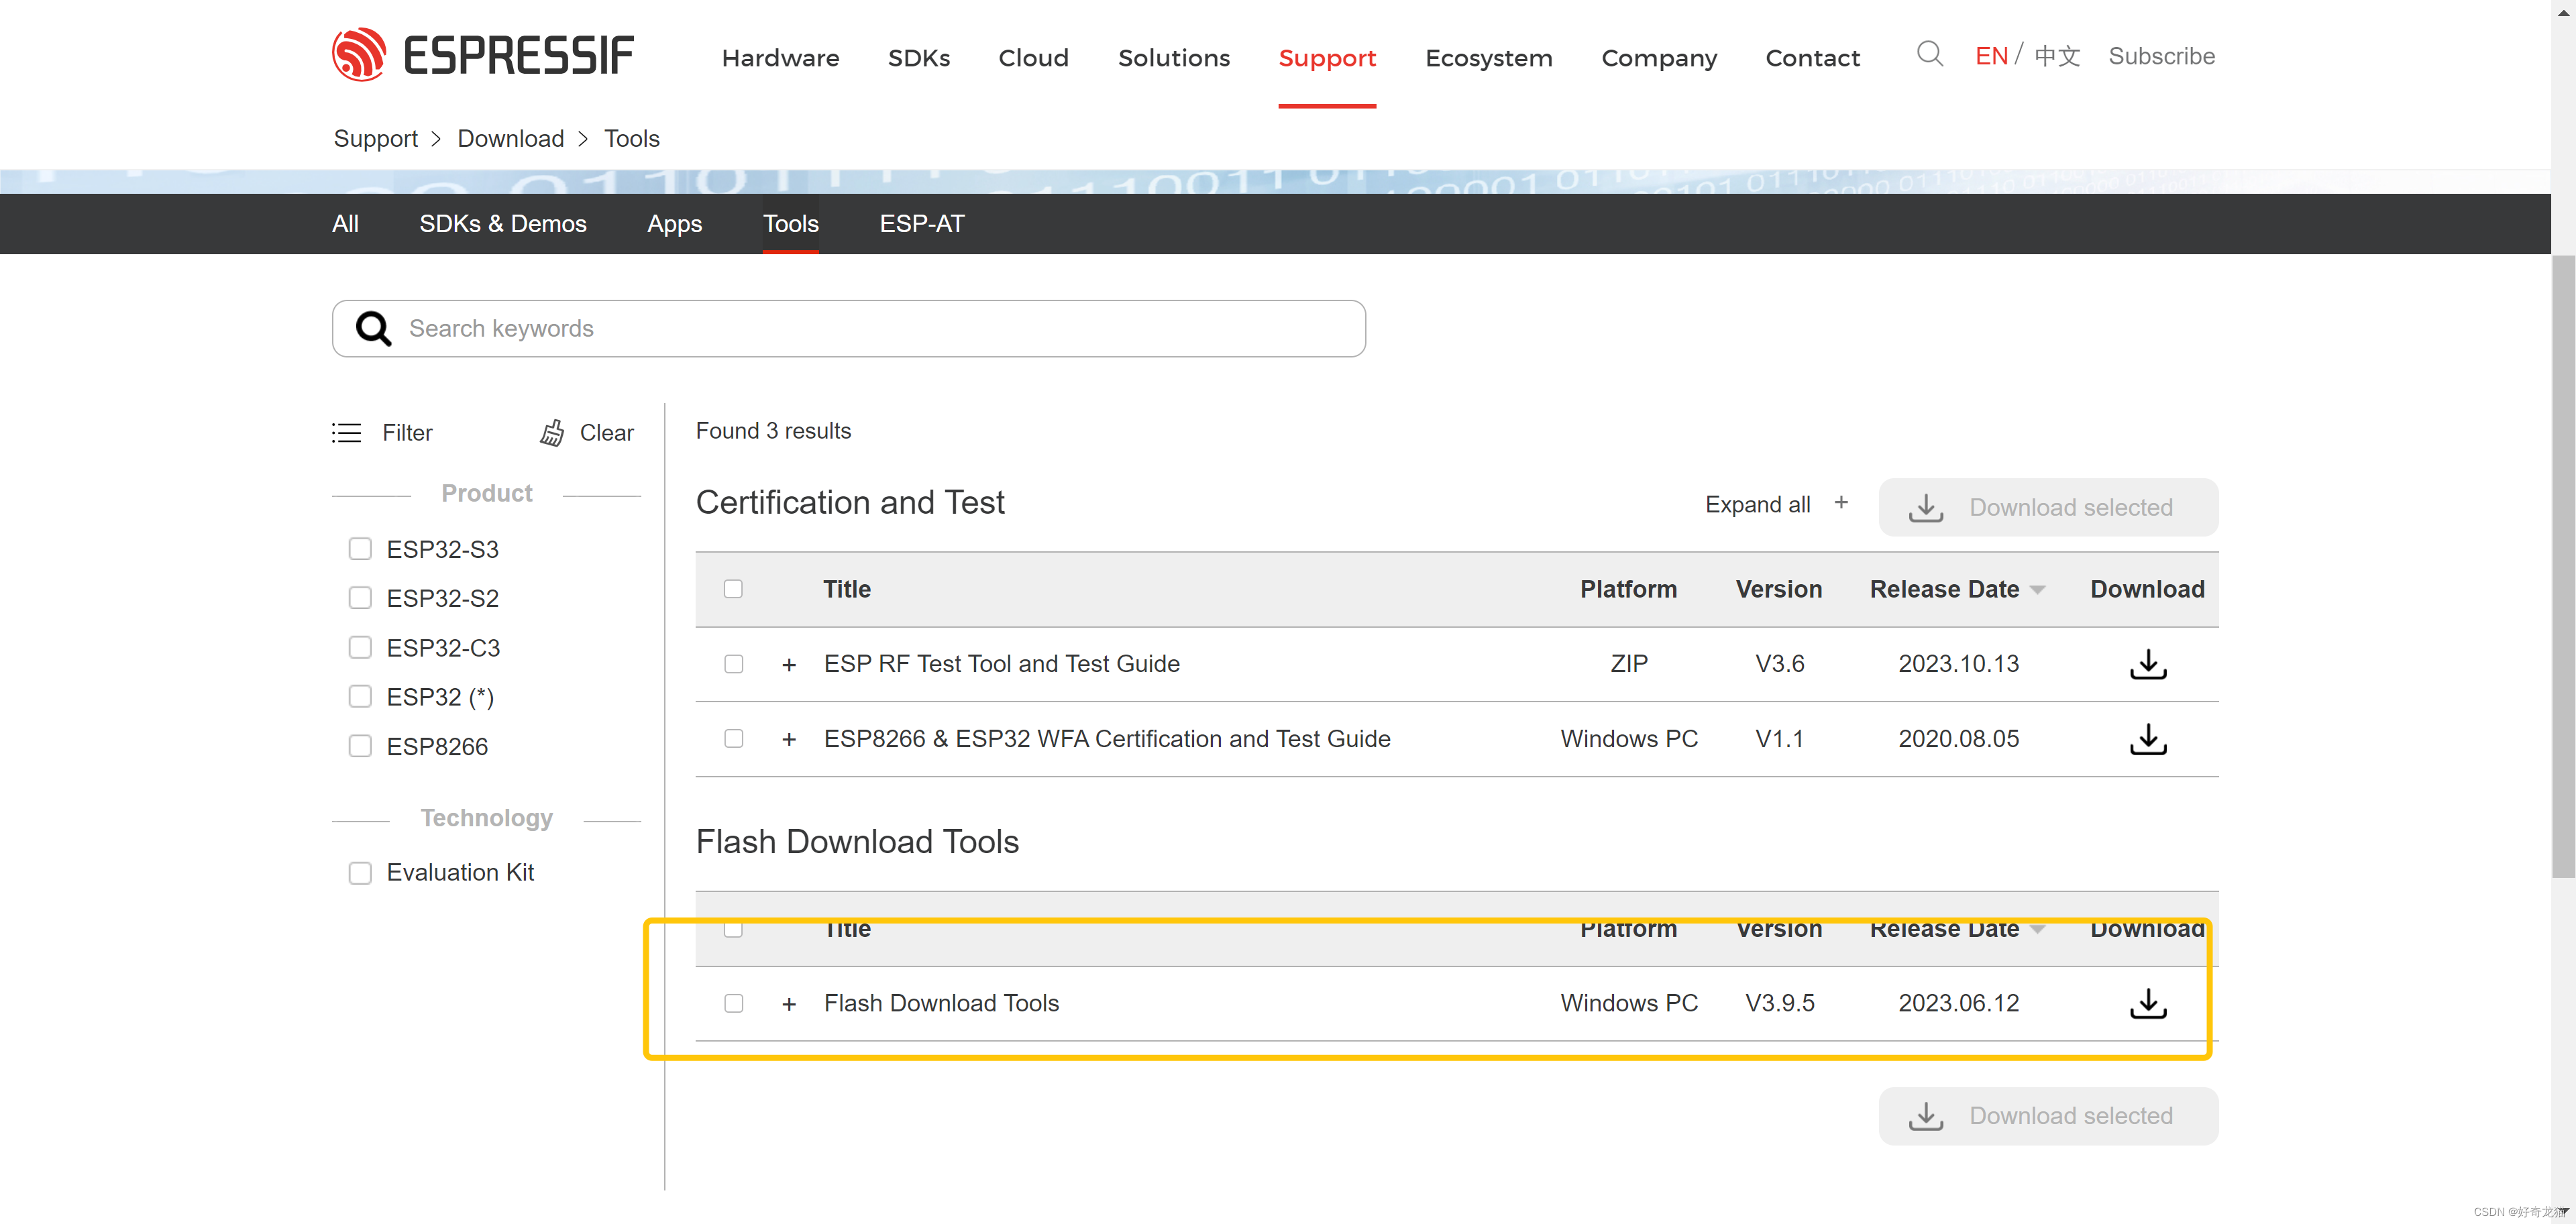
Task: Click the page vertical scrollbar
Action: click(x=2563, y=566)
